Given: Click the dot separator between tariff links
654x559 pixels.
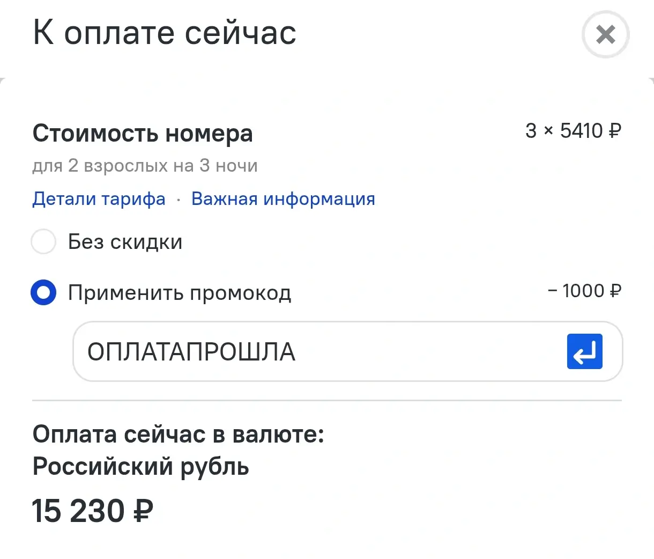Looking at the screenshot, I should click(179, 200).
